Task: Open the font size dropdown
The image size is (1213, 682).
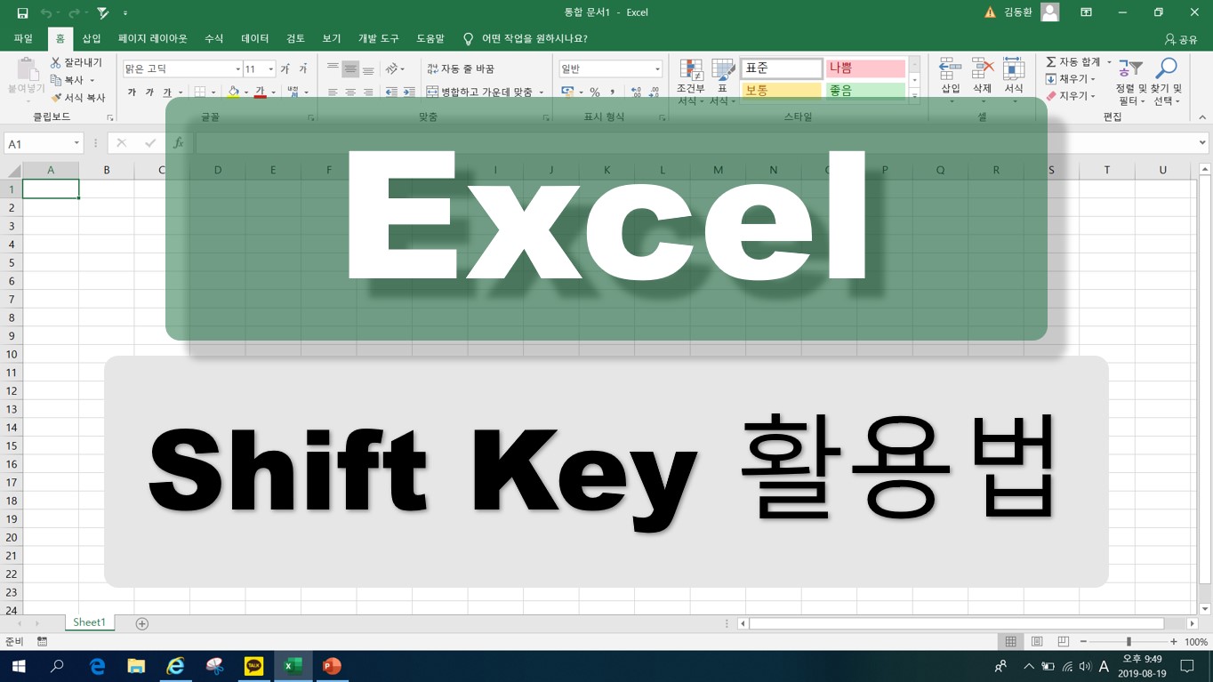Action: tap(270, 68)
